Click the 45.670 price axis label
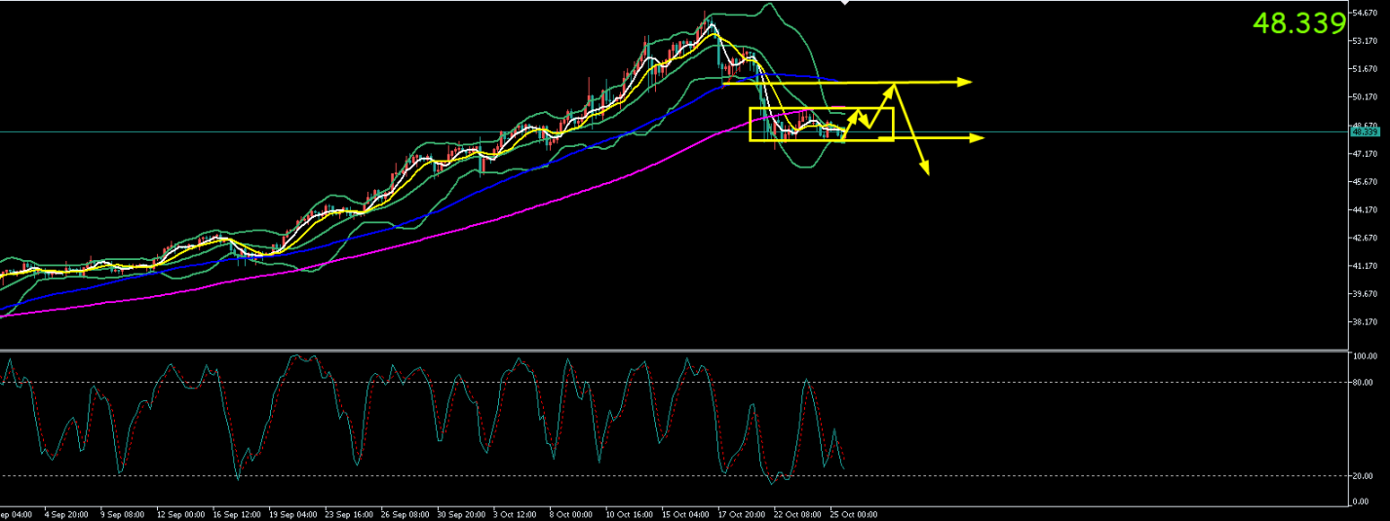 (x=1364, y=182)
